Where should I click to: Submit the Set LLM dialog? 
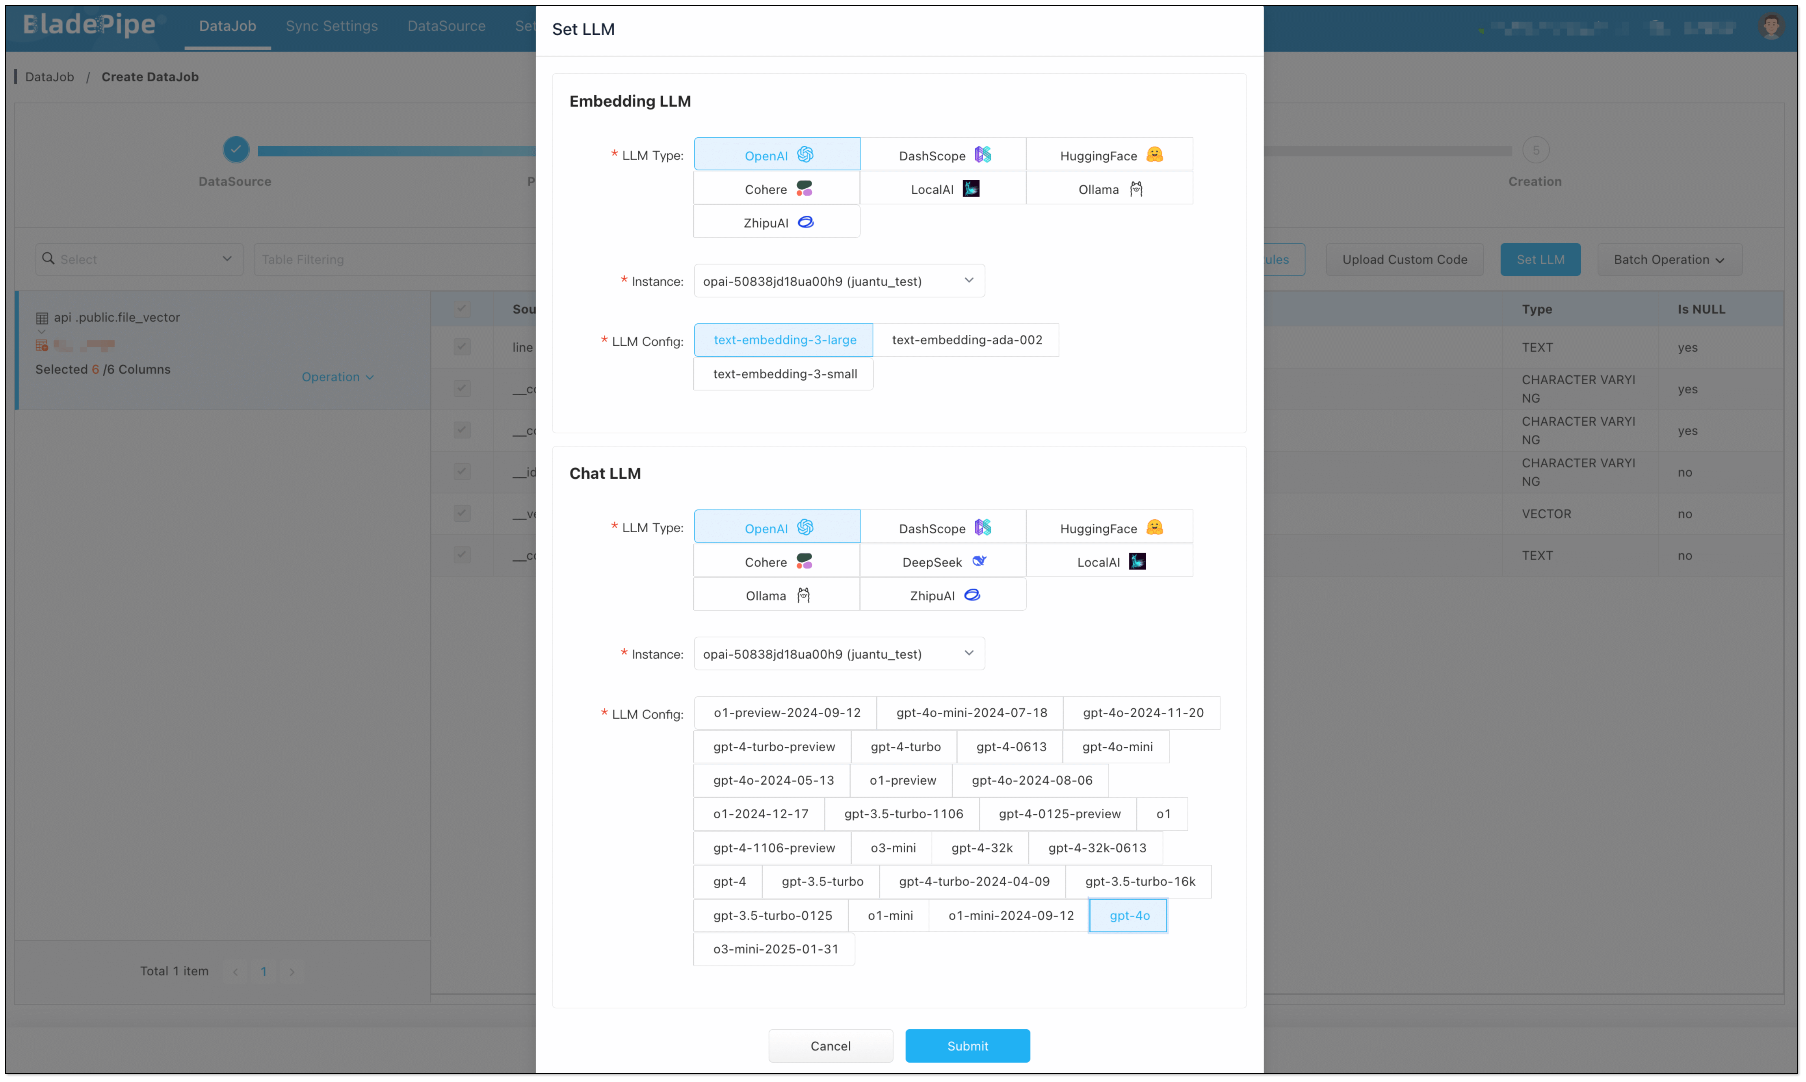967,1046
